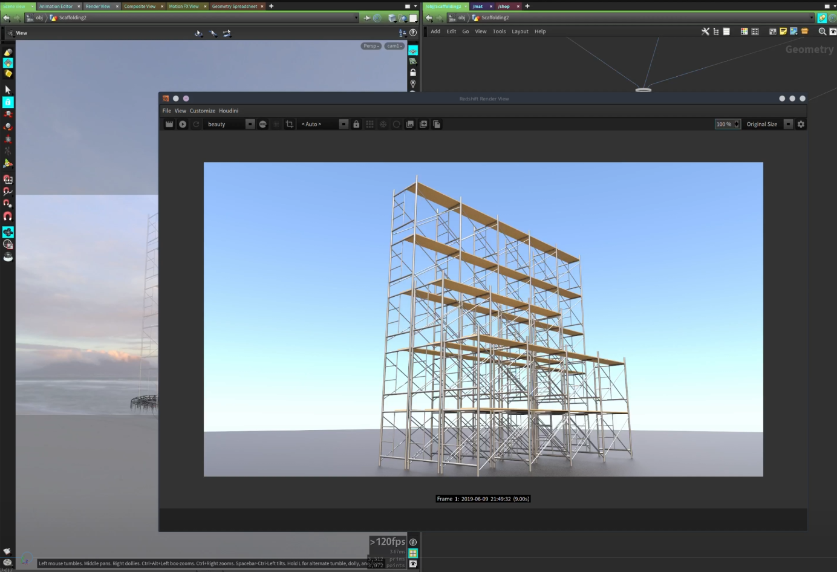Select the magnet snapping tool on left toolbar
Image resolution: width=837 pixels, height=572 pixels.
pos(8,216)
